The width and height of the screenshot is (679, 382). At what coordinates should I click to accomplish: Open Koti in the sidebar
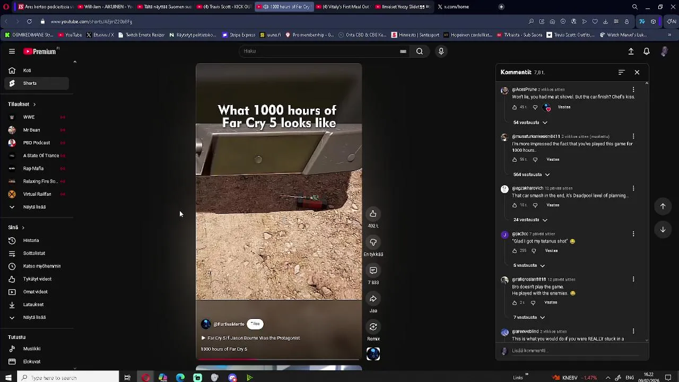pos(36,71)
